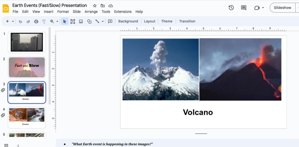The height and width of the screenshot is (147, 299).
Task: Expand the line type dropdown arrow
Action: [103, 21]
